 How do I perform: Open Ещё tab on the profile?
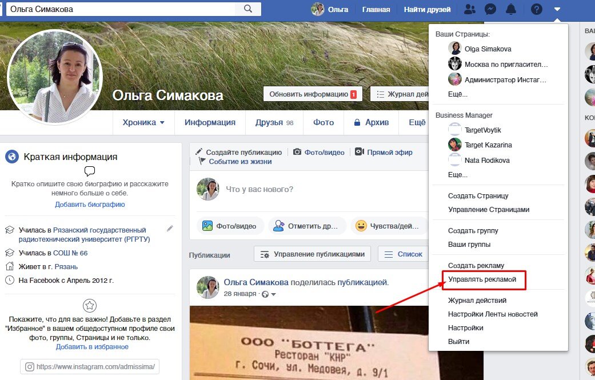click(417, 122)
